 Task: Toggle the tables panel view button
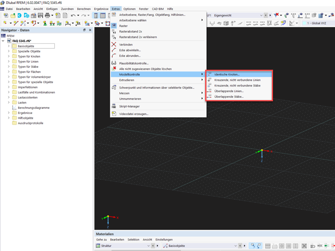click(x=103, y=15)
